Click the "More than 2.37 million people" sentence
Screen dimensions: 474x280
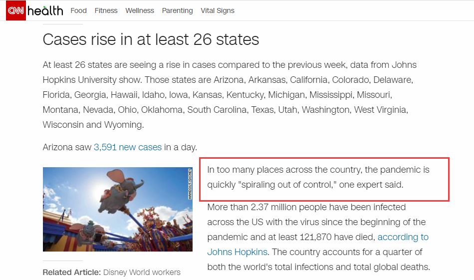(306, 207)
